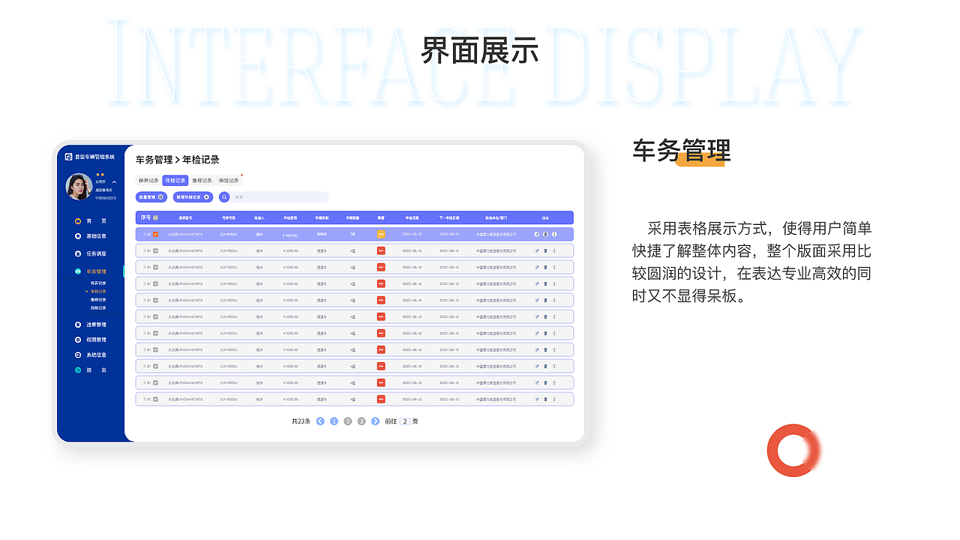This screenshot has width=960, height=540.
Task: Click the 退出 logout icon
Action: [77, 369]
